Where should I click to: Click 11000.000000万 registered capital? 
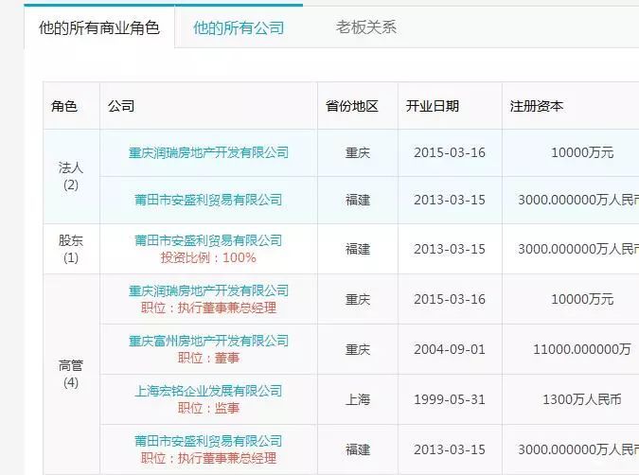582,349
